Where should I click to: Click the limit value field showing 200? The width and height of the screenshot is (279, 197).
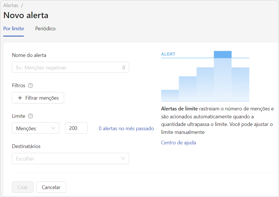click(x=76, y=128)
